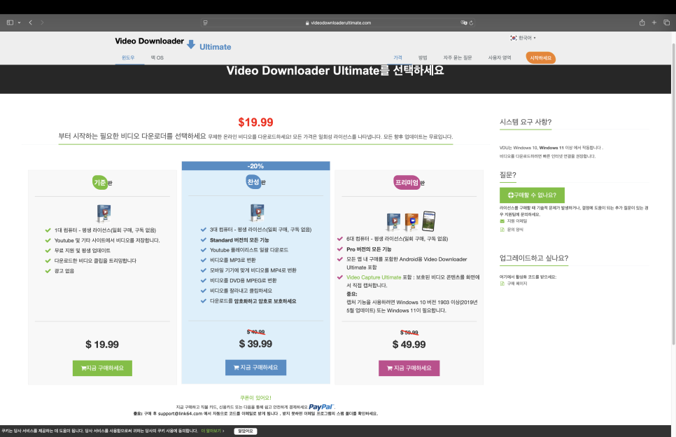The image size is (676, 437).
Task: Click the product box image of 찬성 edition
Action: point(257,212)
